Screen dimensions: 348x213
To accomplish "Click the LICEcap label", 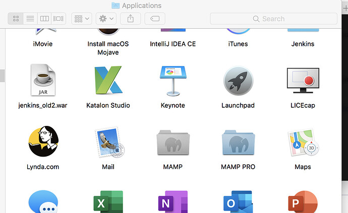I will click(x=303, y=105).
